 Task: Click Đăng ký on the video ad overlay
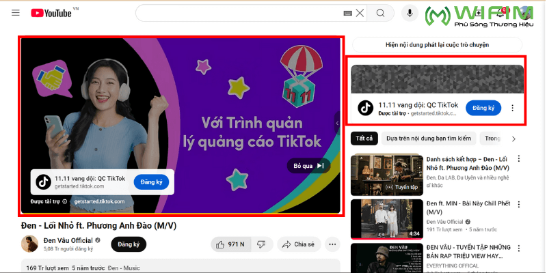151,182
